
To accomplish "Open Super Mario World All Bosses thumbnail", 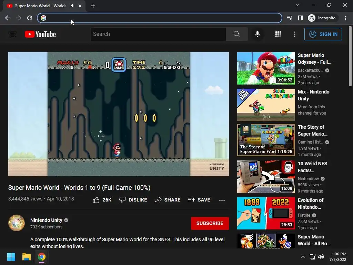I will click(x=266, y=241).
